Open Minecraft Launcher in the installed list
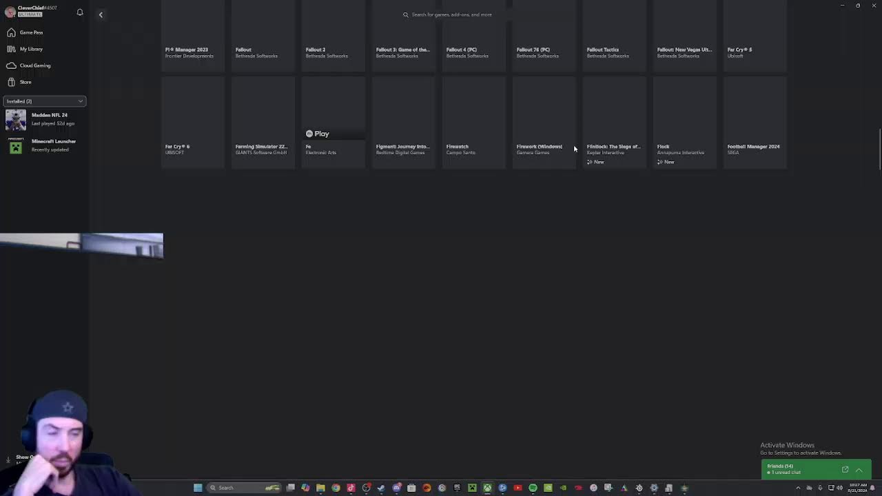This screenshot has height=496, width=882. (x=44, y=145)
